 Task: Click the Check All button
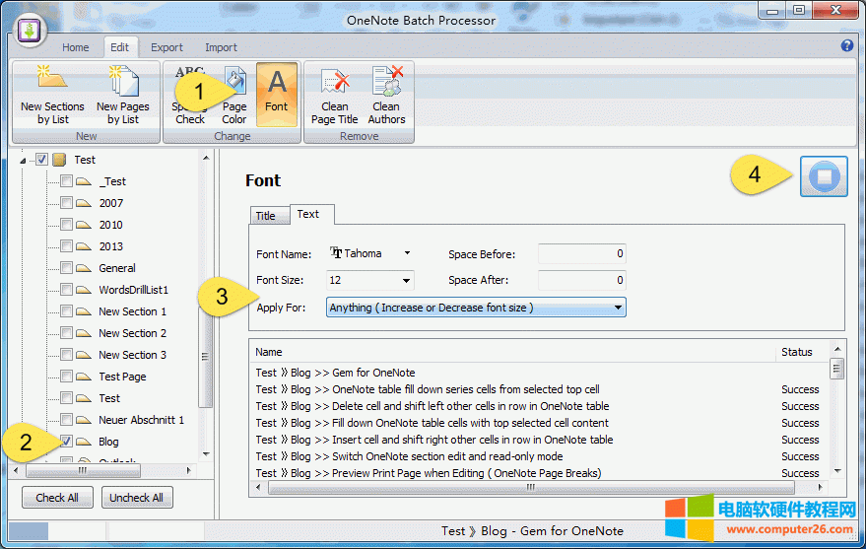click(57, 498)
